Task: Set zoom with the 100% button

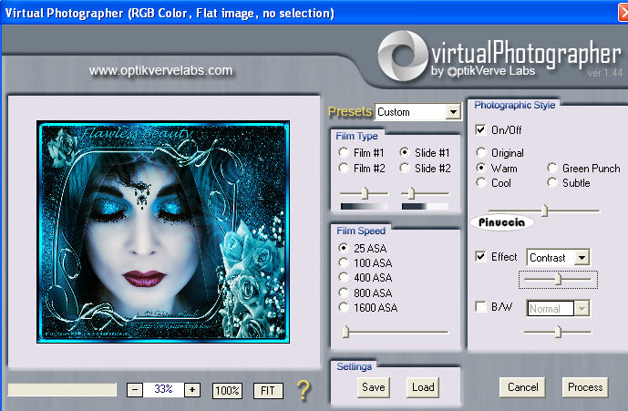Action: click(227, 391)
